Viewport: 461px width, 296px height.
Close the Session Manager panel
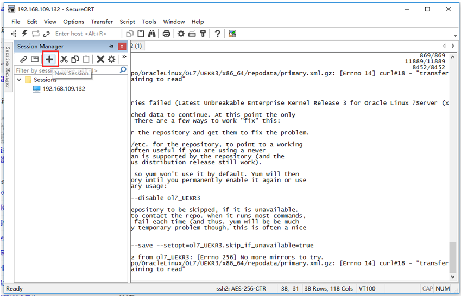click(122, 46)
